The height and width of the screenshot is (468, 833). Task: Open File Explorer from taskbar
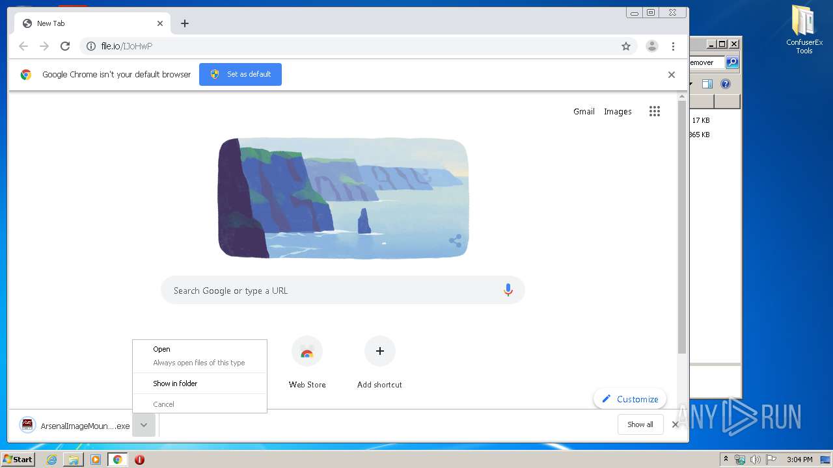tap(74, 460)
